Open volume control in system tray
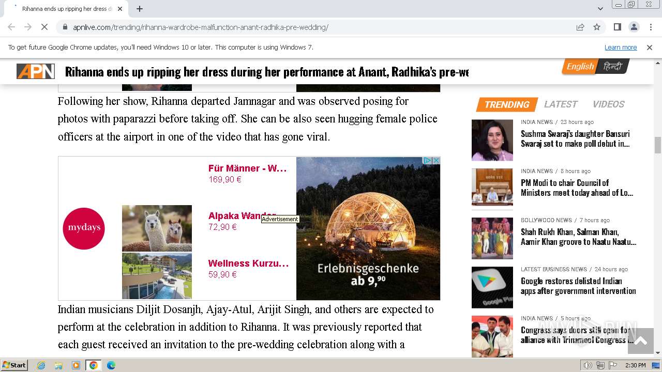 [588, 365]
